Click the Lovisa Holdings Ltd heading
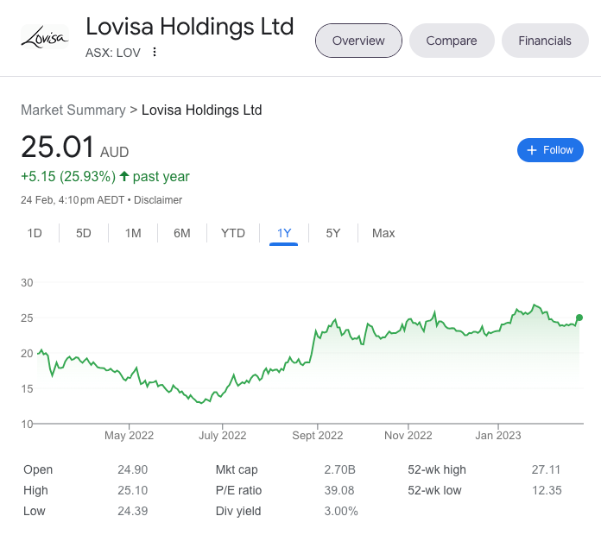The width and height of the screenshot is (601, 535). point(190,26)
